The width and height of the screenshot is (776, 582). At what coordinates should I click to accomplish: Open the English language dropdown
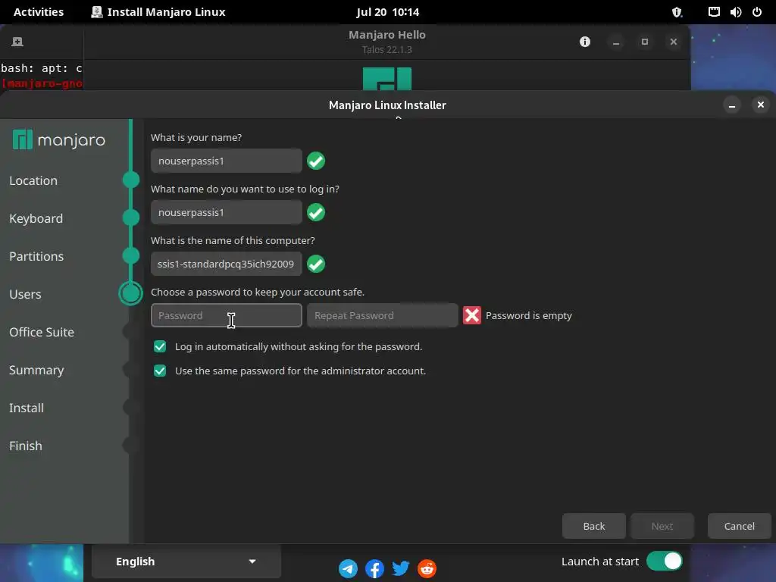click(186, 562)
